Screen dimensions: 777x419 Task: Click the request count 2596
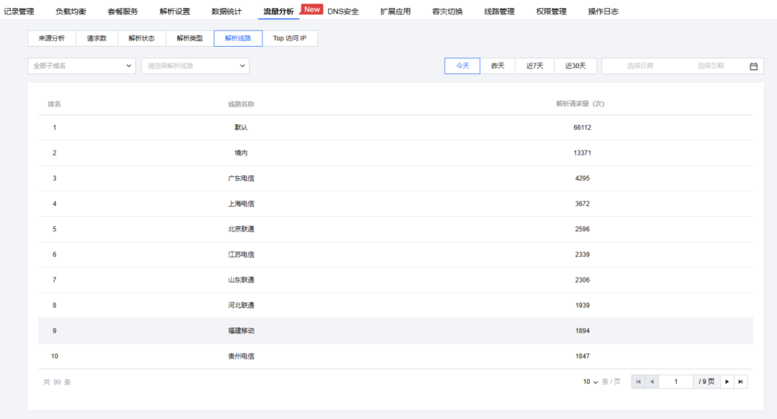click(582, 229)
